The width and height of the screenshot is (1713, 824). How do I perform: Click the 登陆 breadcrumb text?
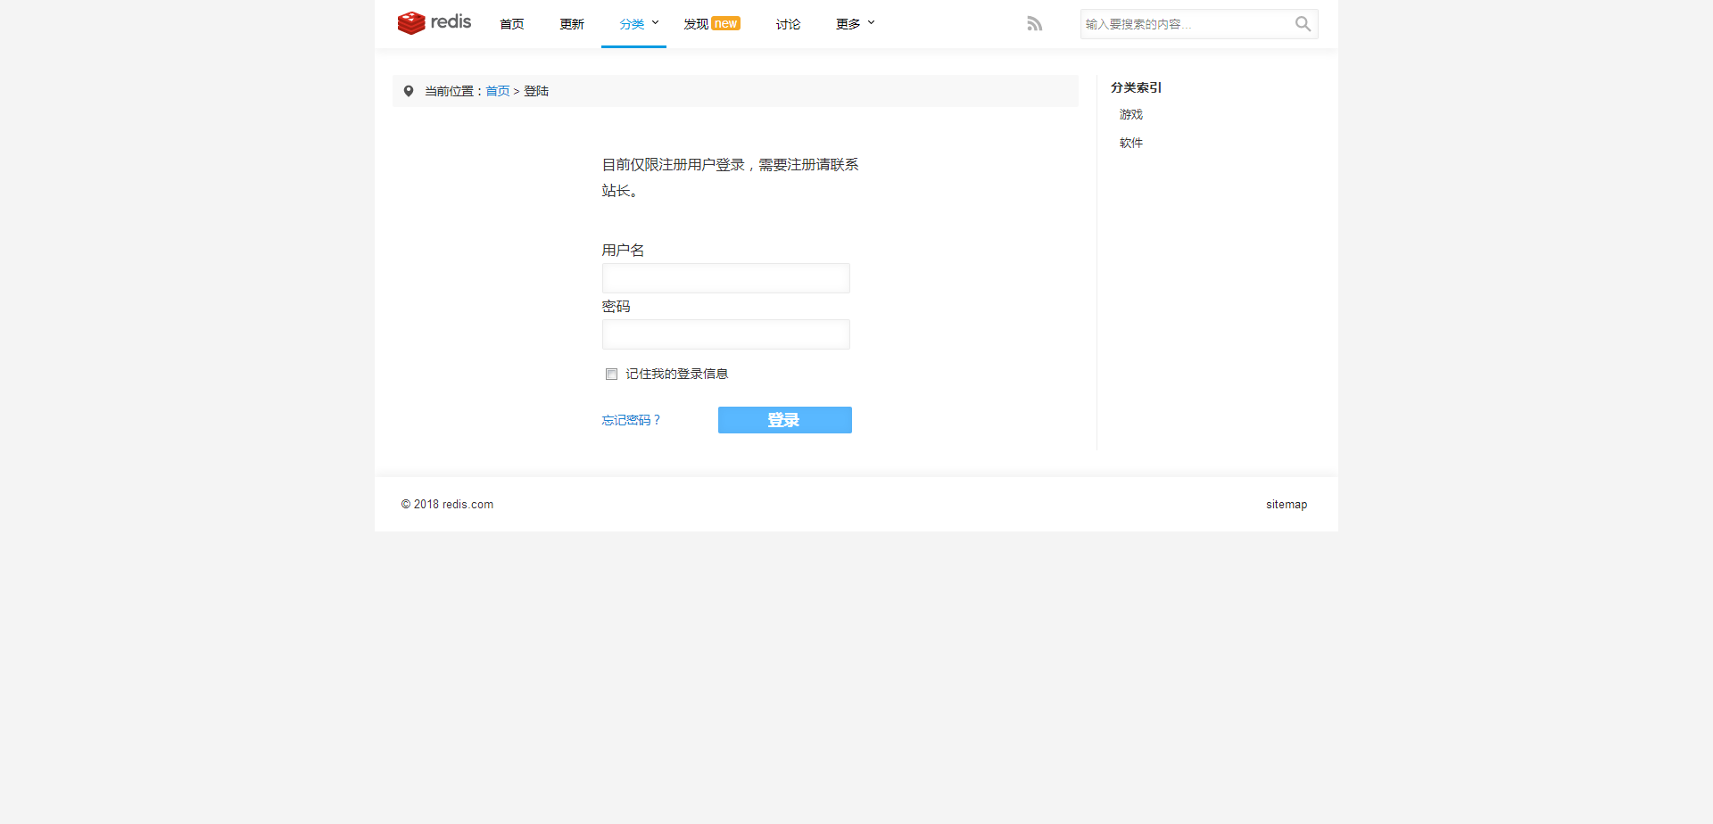coord(536,91)
